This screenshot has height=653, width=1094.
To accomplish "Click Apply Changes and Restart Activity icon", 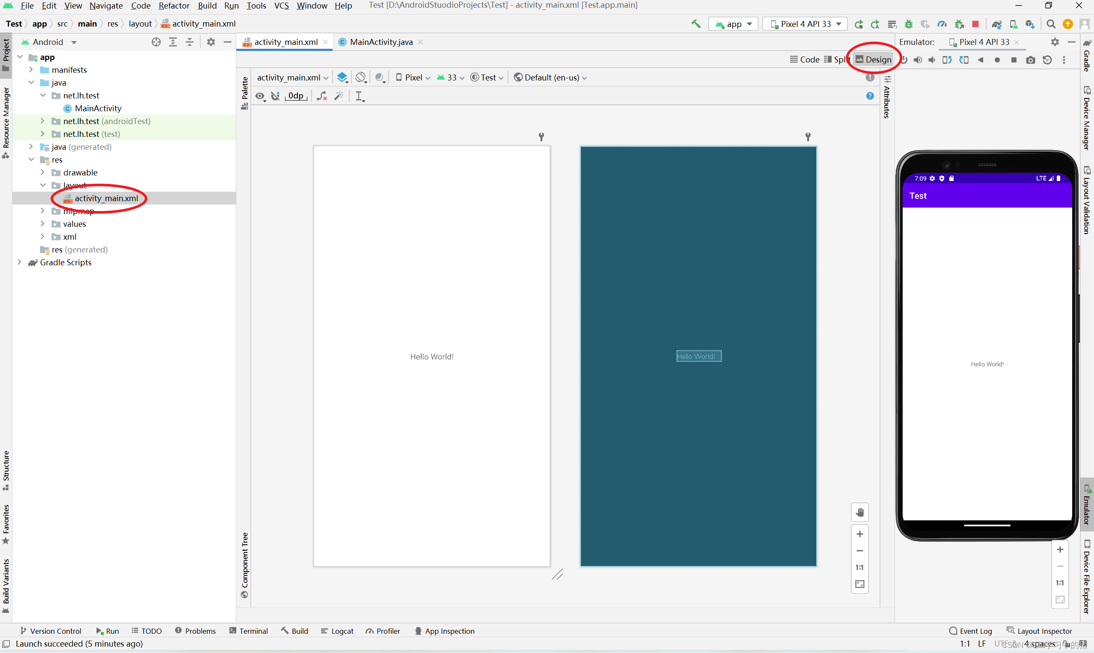I will click(859, 24).
